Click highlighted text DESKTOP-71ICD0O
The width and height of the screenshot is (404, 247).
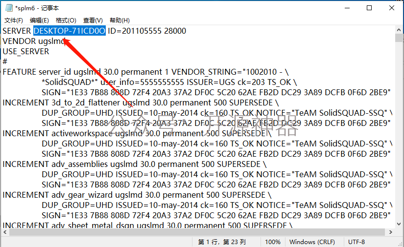(x=70, y=31)
